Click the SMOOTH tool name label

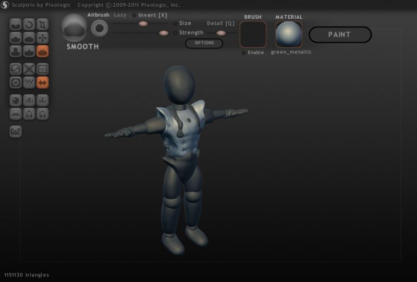point(83,47)
